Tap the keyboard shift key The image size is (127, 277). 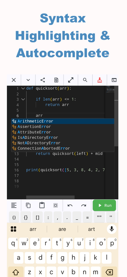16,272
